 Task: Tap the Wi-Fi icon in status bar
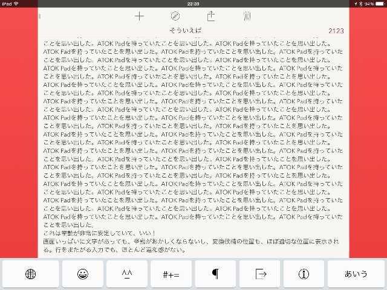click(x=16, y=4)
